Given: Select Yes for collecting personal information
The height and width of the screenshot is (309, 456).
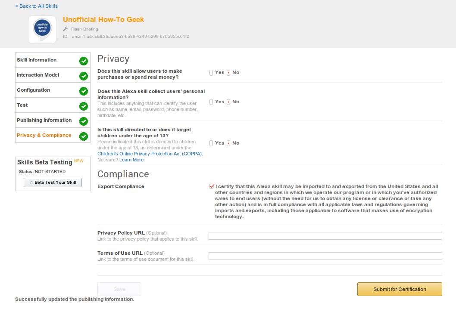Looking at the screenshot, I should pos(211,102).
